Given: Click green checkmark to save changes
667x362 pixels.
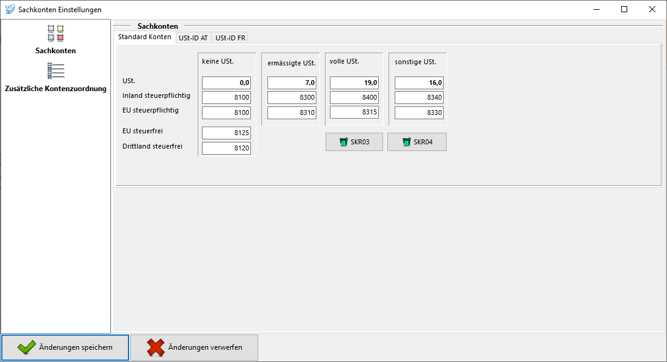Looking at the screenshot, I should point(27,347).
